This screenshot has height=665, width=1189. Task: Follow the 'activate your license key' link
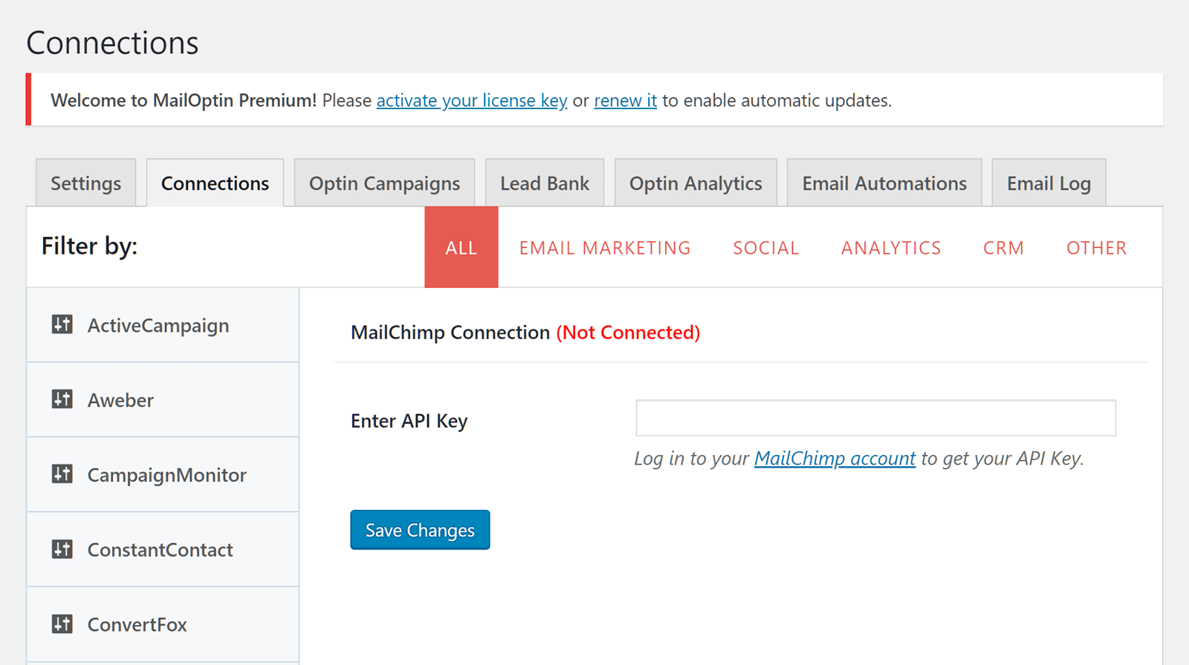tap(472, 100)
